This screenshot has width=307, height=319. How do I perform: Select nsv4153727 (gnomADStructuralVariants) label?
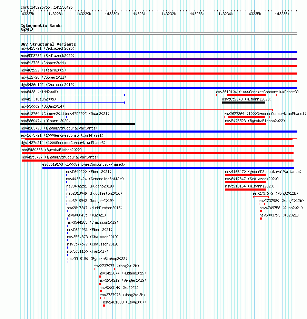tap(60, 157)
